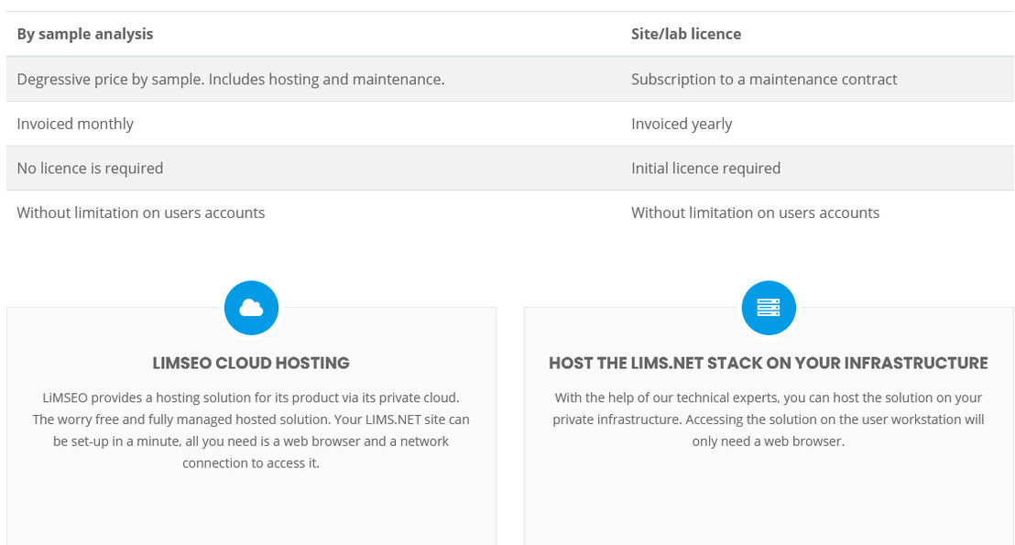1015x545 pixels.
Task: Select the 'Invoiced yearly' cell
Action: coord(817,124)
